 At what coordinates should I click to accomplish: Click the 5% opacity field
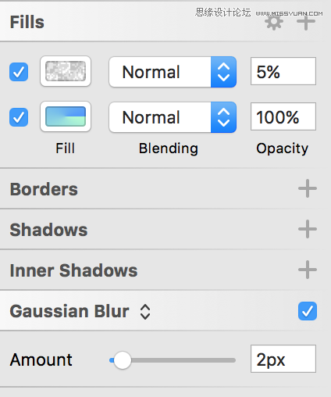pyautogui.click(x=283, y=71)
